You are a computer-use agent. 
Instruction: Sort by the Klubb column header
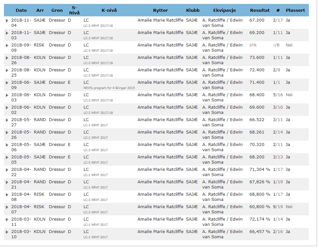pos(193,10)
